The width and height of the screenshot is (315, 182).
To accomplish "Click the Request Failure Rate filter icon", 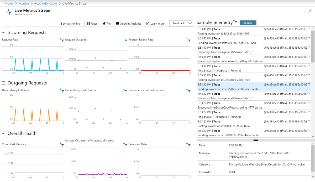I will [x=188, y=41].
